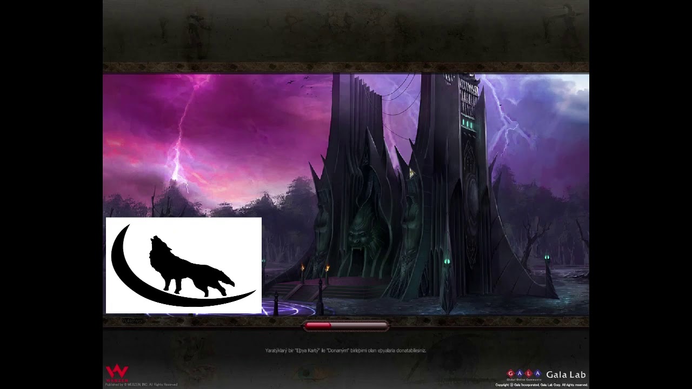This screenshot has height=389, width=692.
Task: Click the Webzen logo
Action: (x=117, y=373)
